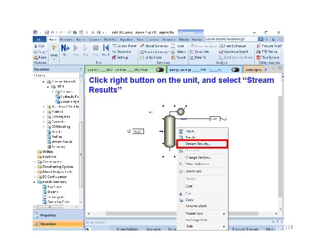Open the Home ribbon tab
Viewport: 318px width, 238px height.
tap(53, 39)
